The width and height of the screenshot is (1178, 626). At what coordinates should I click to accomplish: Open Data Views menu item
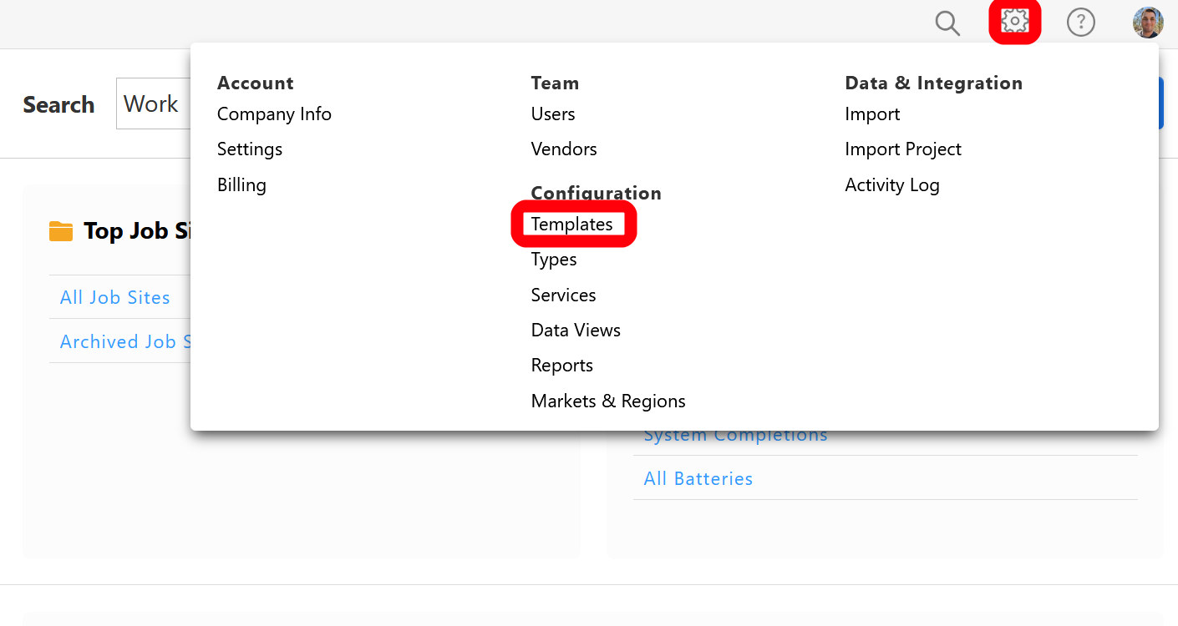(x=576, y=331)
